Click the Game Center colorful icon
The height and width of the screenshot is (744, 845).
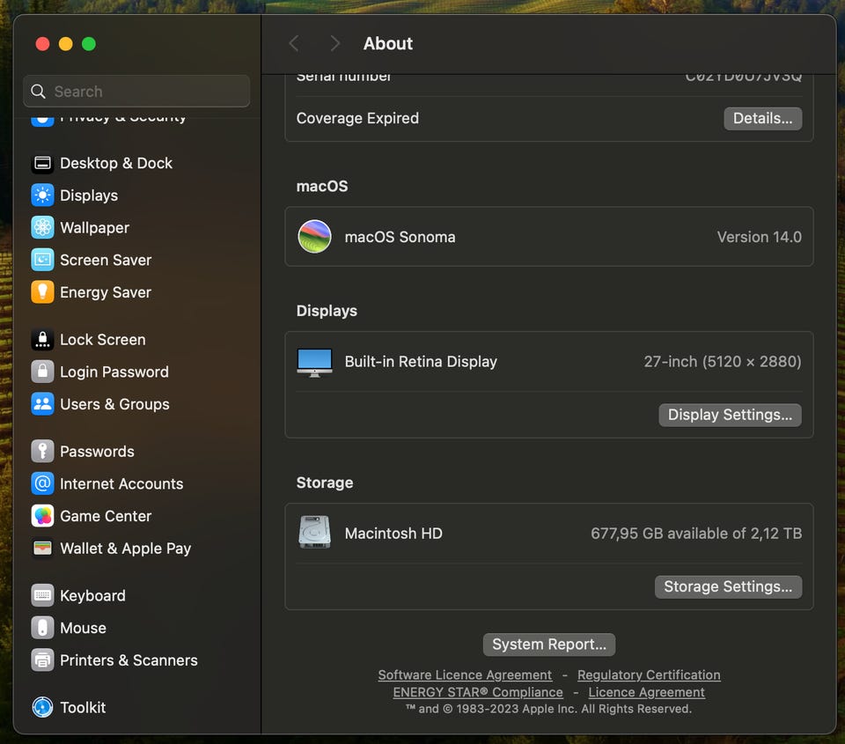click(x=42, y=516)
